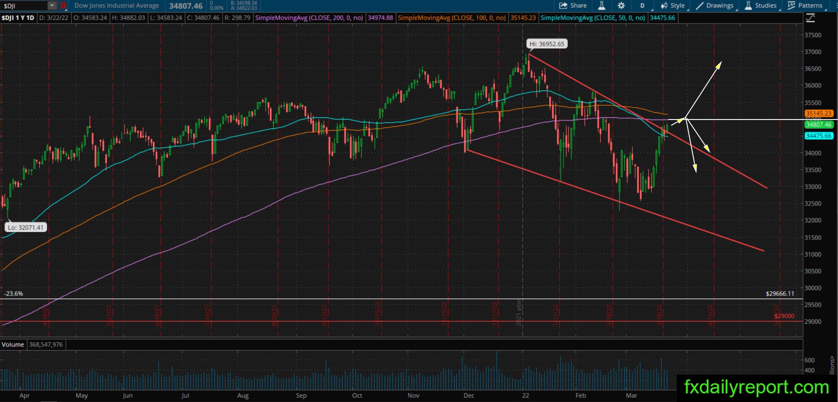
Task: Click the $29666.11 price level label
Action: pyautogui.click(x=780, y=294)
